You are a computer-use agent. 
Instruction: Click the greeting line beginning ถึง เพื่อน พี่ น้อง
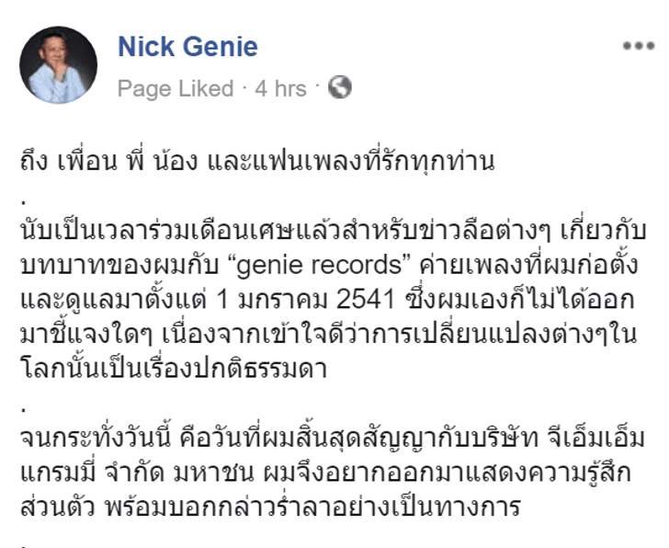[257, 161]
